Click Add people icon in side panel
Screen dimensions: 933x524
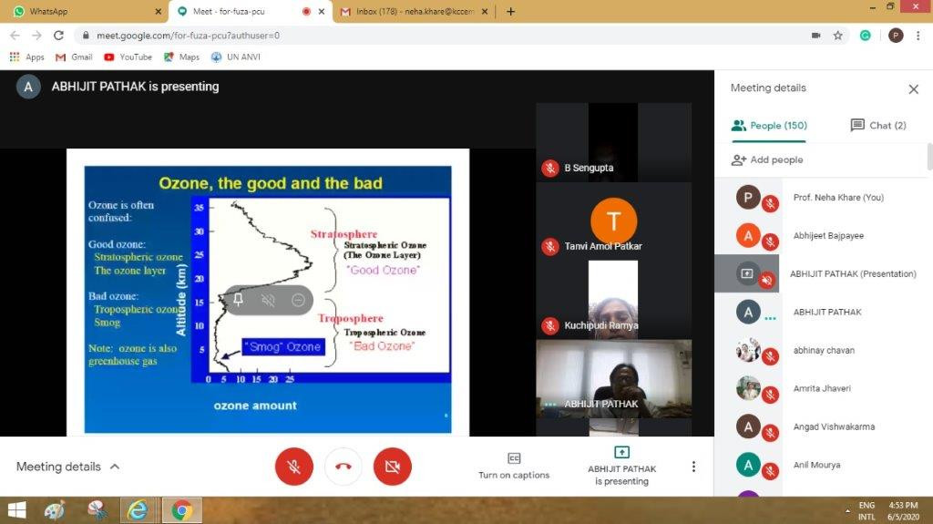[x=739, y=159]
